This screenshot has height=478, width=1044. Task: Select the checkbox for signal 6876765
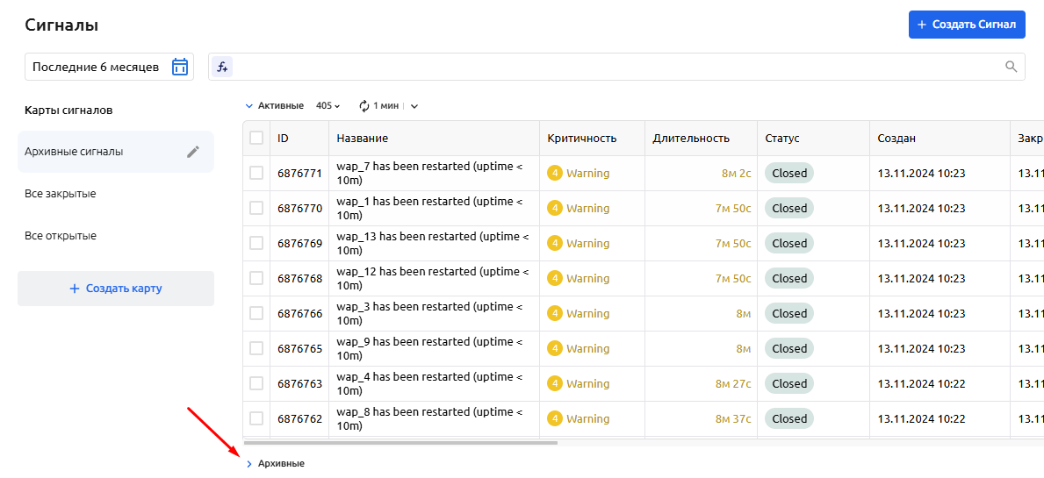tap(256, 349)
